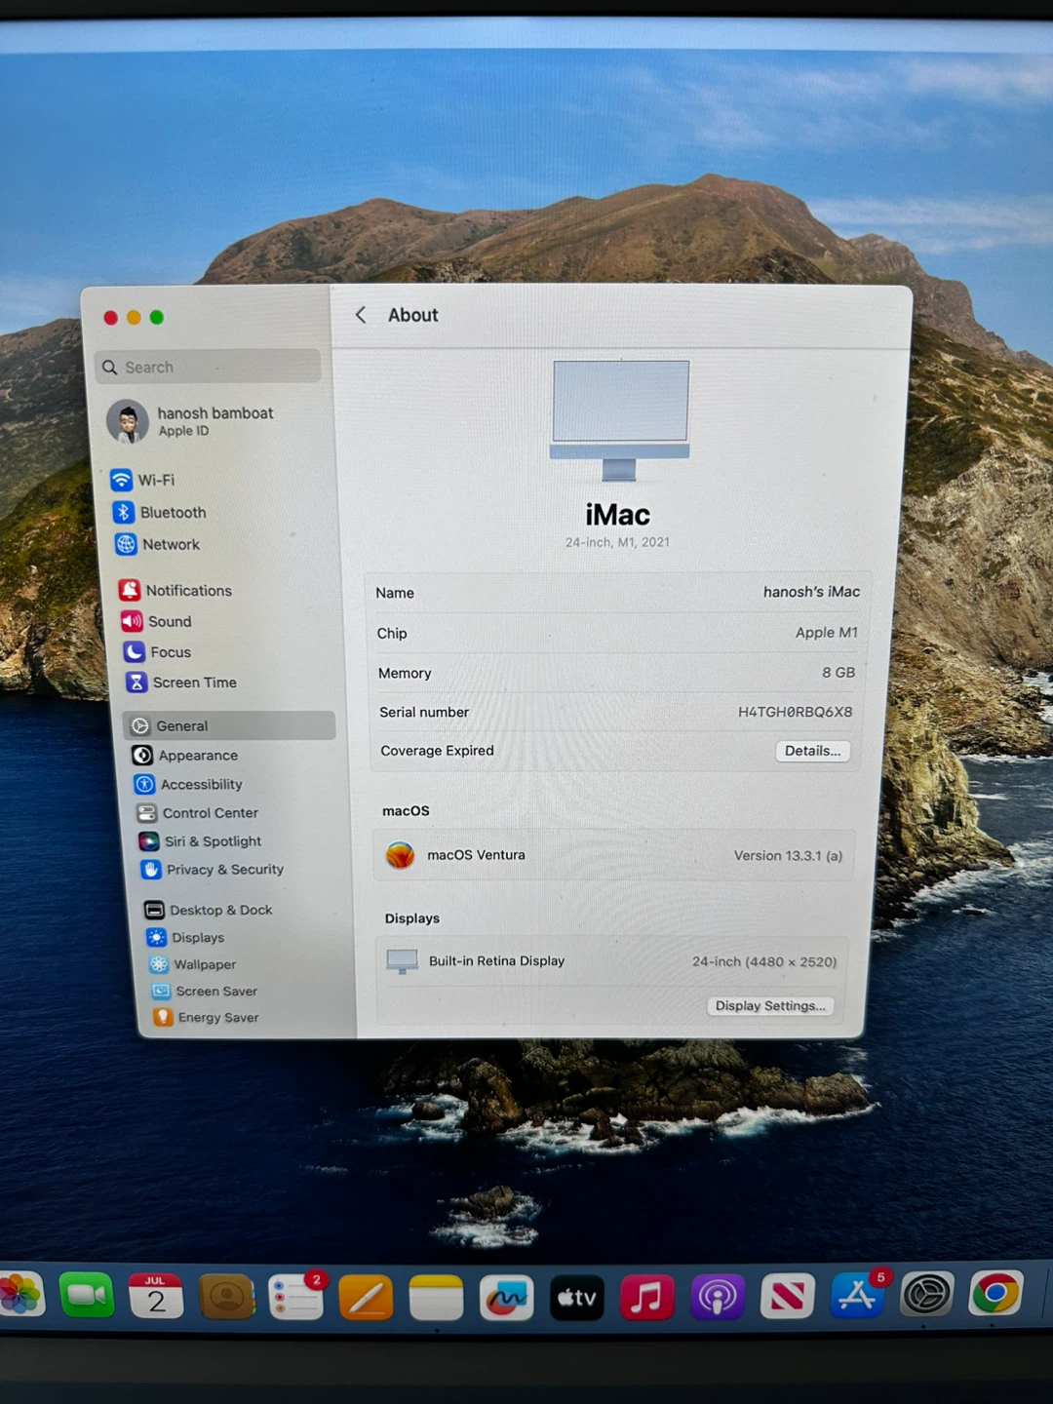Click the name value hanosh's iMac
The height and width of the screenshot is (1404, 1053).
coord(811,592)
